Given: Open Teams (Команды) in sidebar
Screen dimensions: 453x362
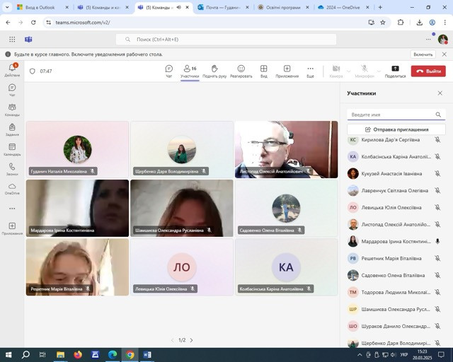Looking at the screenshot, I should [12, 110].
